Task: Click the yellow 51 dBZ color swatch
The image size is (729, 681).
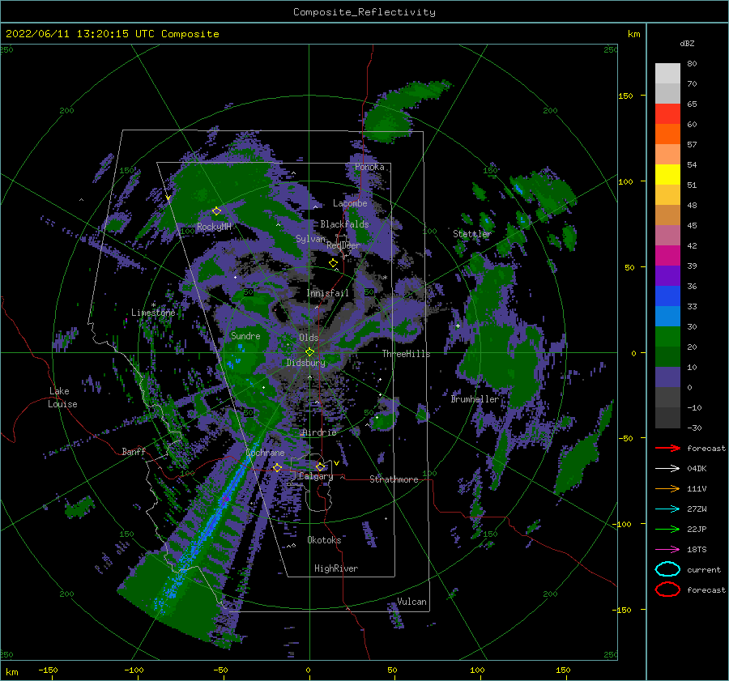Action: pos(667,175)
